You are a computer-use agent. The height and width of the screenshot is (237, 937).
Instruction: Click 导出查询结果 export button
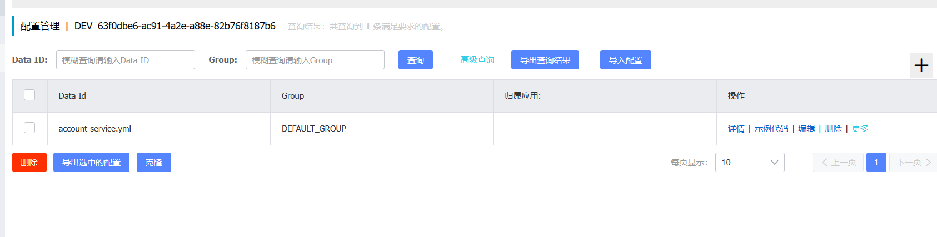click(x=545, y=60)
